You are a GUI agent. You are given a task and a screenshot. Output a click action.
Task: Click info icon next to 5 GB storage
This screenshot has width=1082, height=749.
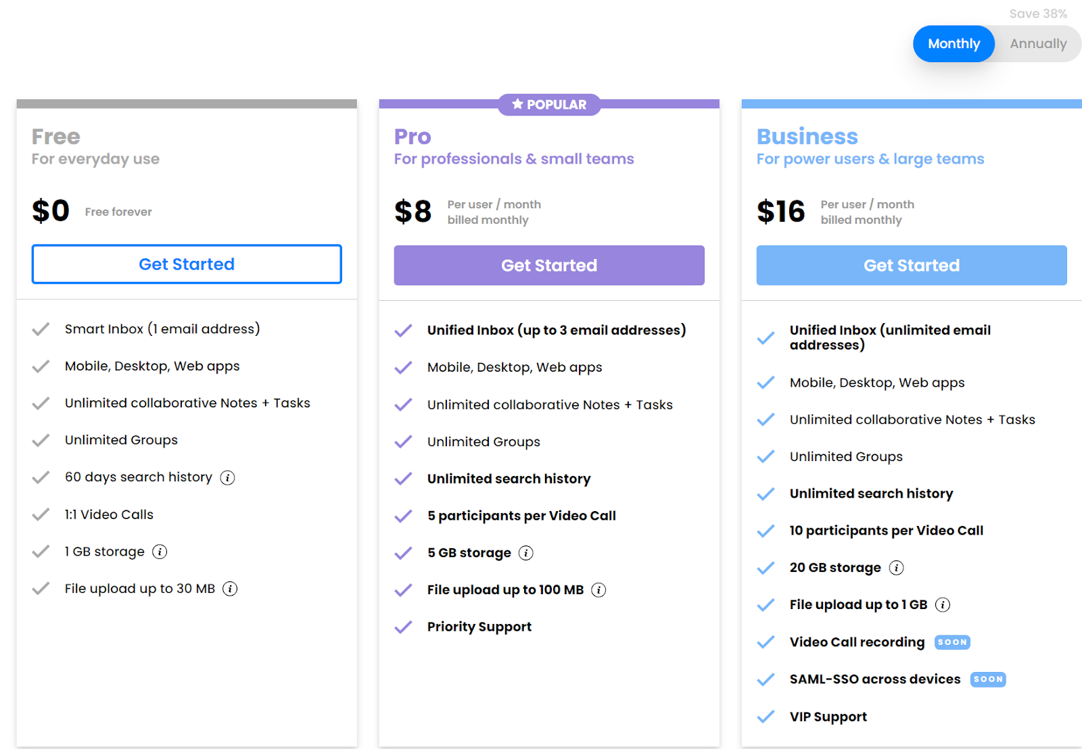tap(526, 553)
